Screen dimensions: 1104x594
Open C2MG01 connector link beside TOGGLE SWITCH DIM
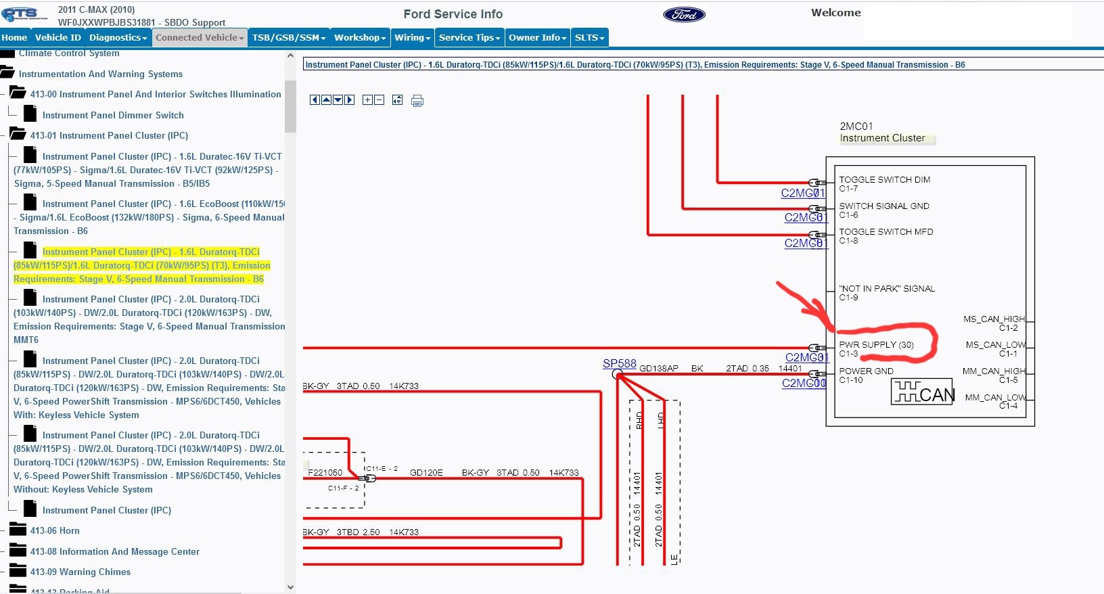tap(803, 193)
